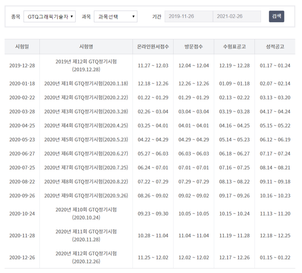Select exam date 2020-06-27 cell
The height and width of the screenshot is (273, 302).
22,154
